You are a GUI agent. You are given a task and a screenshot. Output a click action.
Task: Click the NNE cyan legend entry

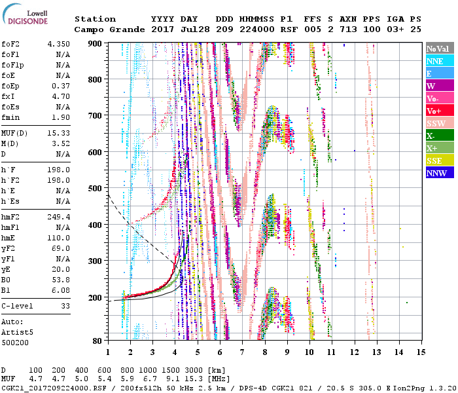(x=438, y=61)
